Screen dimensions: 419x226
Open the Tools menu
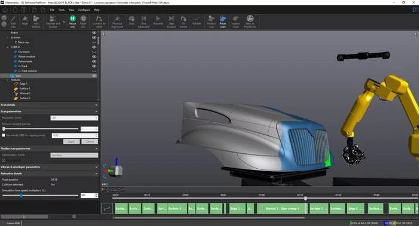tap(62, 10)
